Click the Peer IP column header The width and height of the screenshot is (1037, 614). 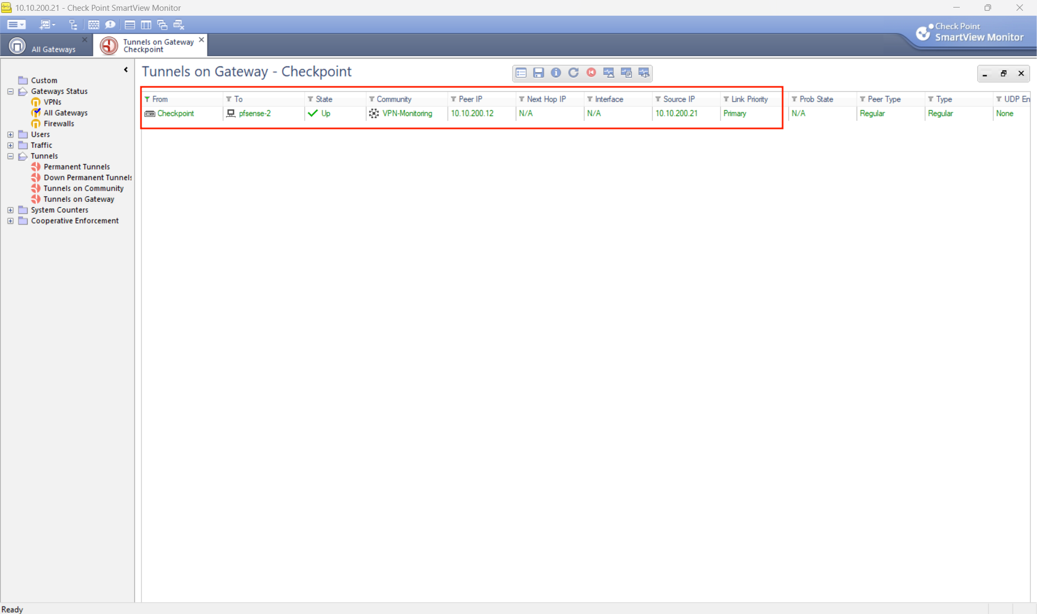[x=482, y=99]
